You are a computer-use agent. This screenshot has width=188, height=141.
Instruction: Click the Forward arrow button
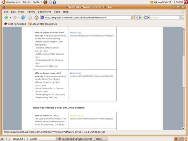point(15,18)
